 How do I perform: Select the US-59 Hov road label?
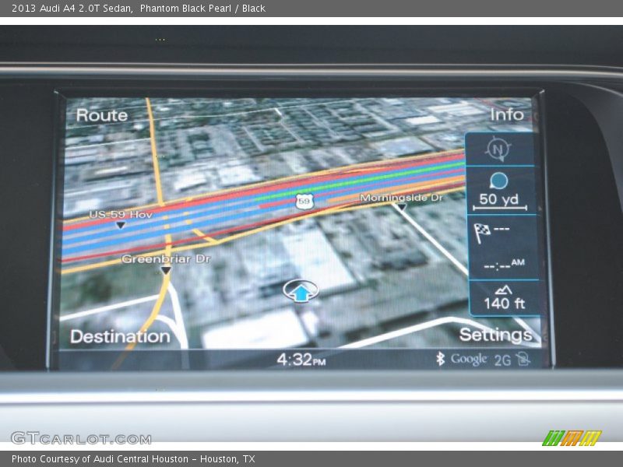pyautogui.click(x=121, y=215)
